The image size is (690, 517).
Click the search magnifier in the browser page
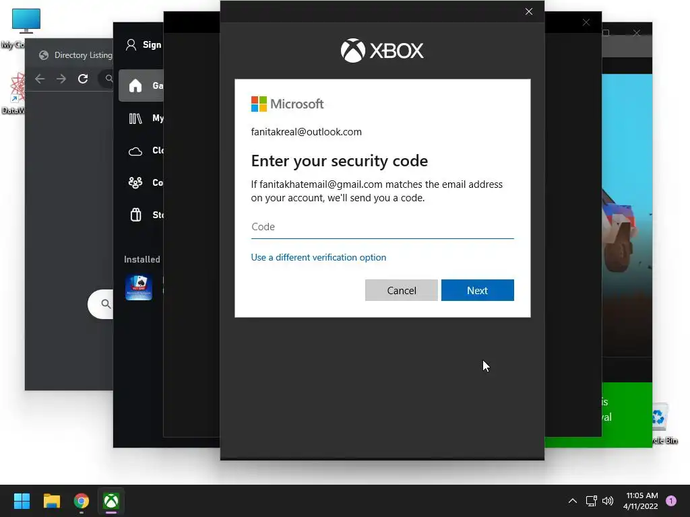[106, 304]
